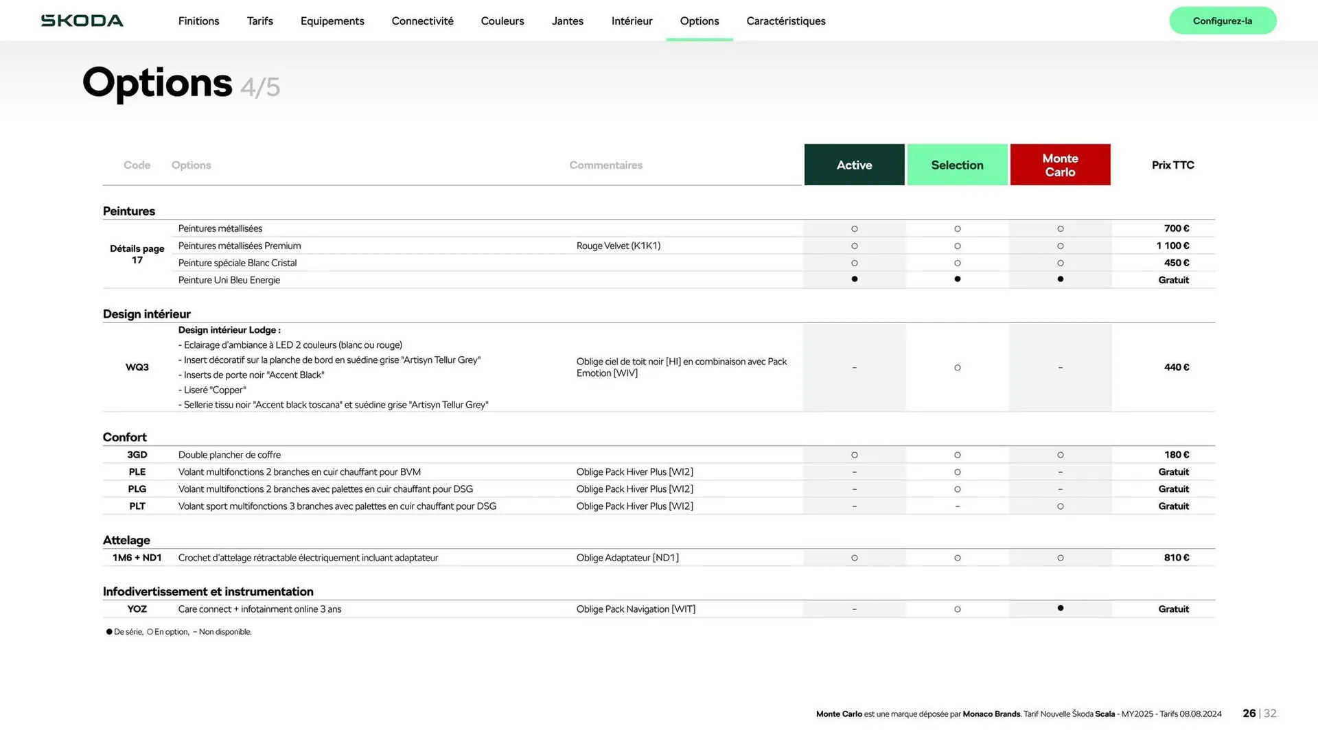
Task: Open the Couleurs section
Action: click(502, 21)
